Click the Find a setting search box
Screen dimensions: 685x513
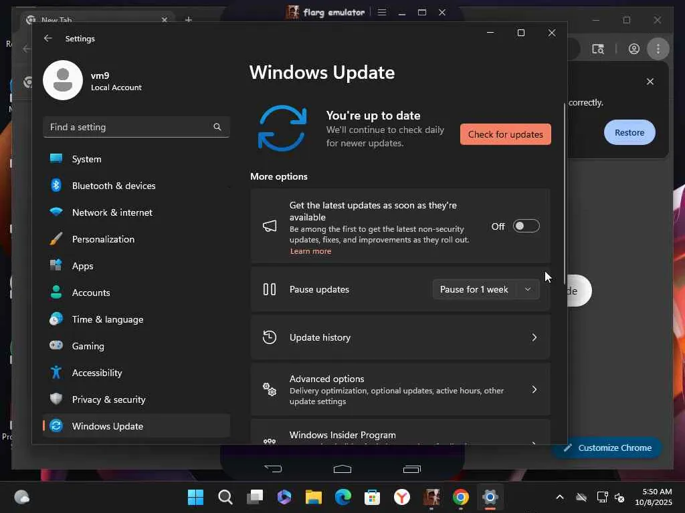136,127
